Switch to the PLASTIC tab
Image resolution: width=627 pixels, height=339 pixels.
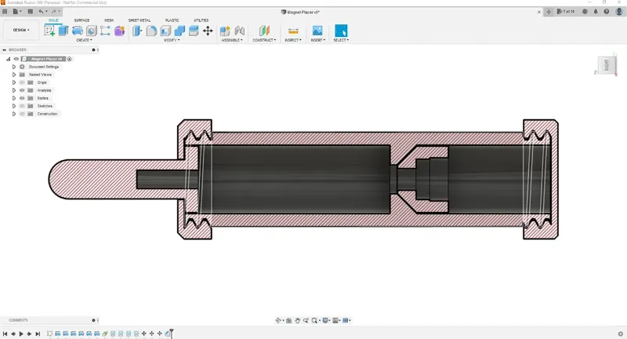click(172, 20)
